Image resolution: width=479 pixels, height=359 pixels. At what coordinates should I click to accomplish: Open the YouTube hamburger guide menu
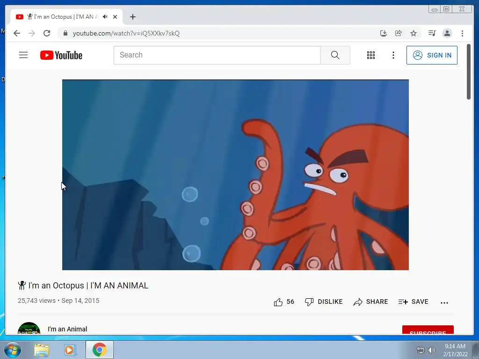[x=23, y=55]
